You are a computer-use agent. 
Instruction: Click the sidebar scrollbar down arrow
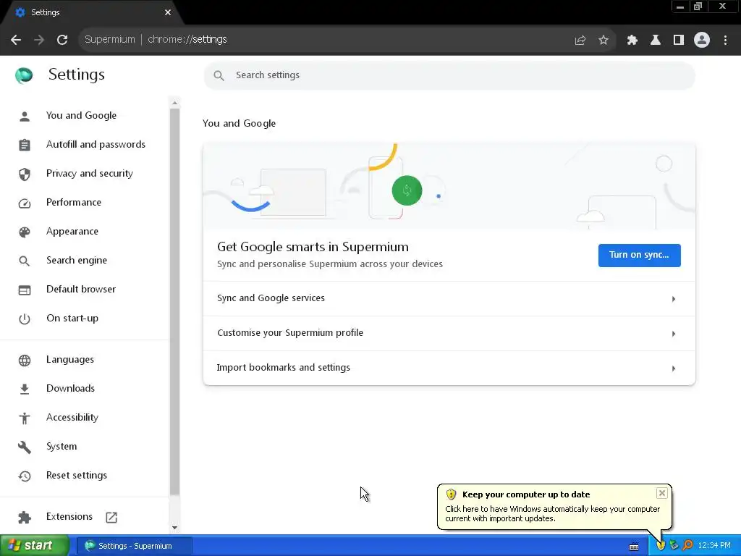[174, 527]
